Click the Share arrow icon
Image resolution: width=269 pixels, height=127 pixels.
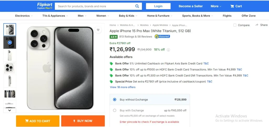point(257,25)
